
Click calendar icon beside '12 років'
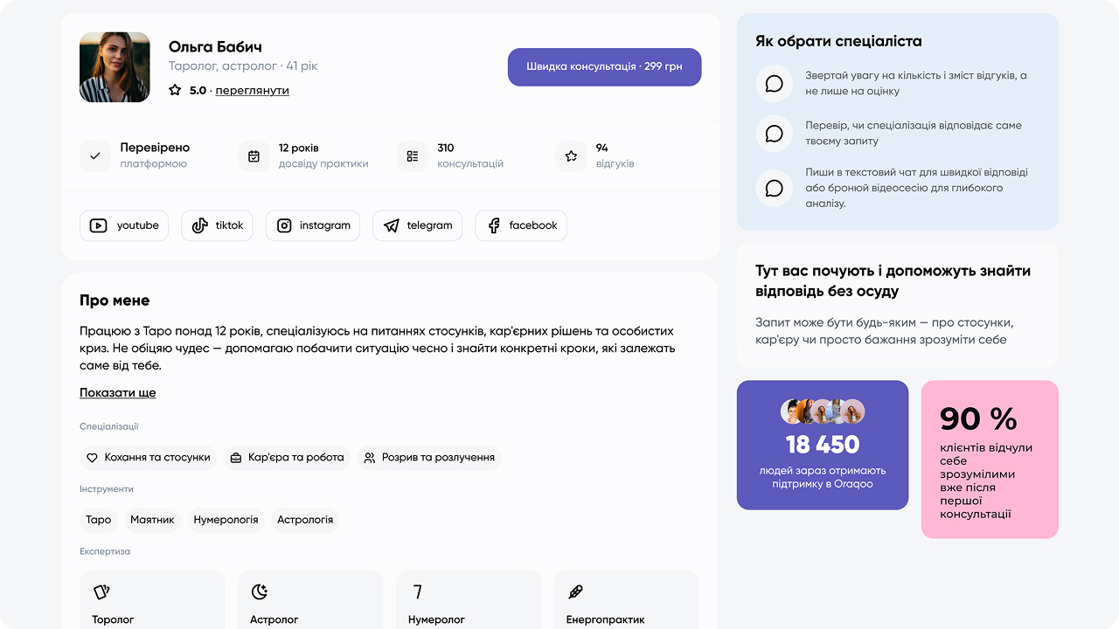point(254,156)
